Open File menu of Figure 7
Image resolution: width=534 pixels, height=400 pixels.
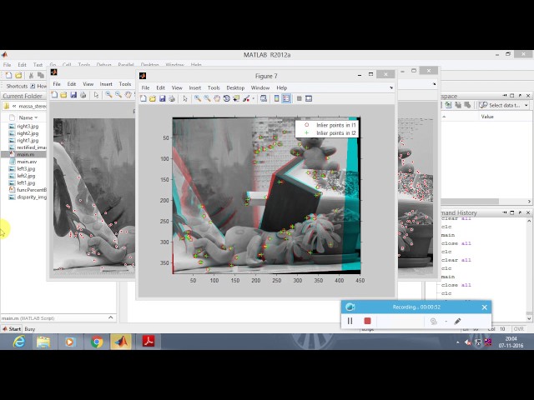145,87
